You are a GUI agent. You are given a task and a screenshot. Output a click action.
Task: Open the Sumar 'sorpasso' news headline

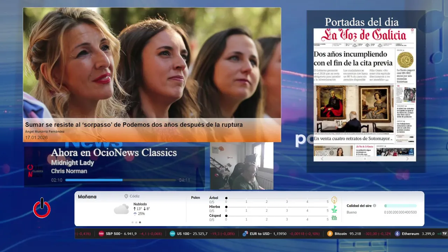(x=134, y=125)
